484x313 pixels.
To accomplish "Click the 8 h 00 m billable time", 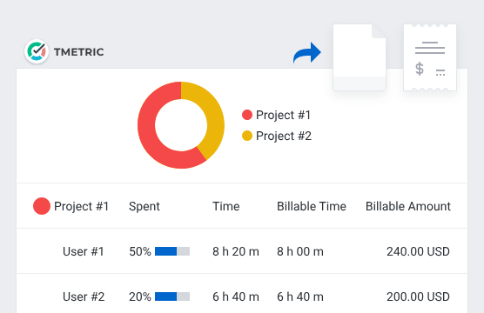I will pos(300,251).
